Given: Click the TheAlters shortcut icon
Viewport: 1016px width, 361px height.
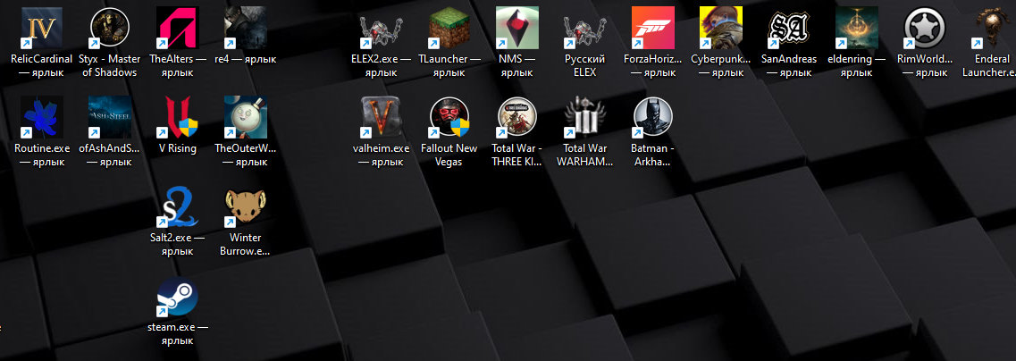Looking at the screenshot, I should [178, 28].
